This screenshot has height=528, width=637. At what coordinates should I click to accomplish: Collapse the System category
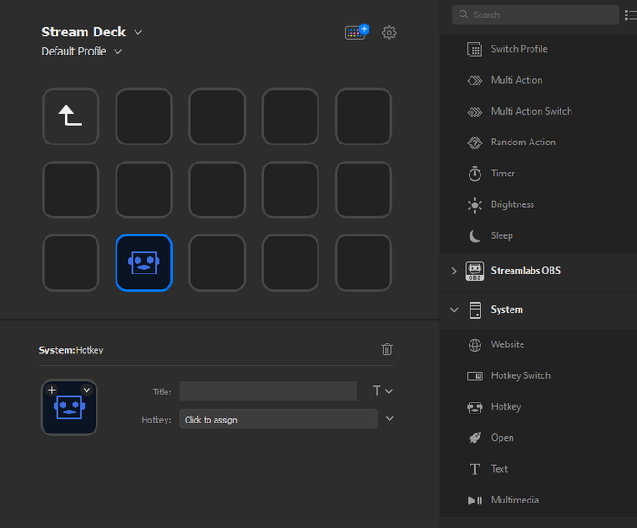[x=454, y=310]
